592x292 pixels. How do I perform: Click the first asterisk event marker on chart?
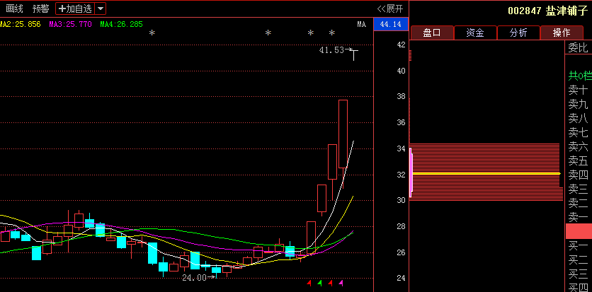152,33
